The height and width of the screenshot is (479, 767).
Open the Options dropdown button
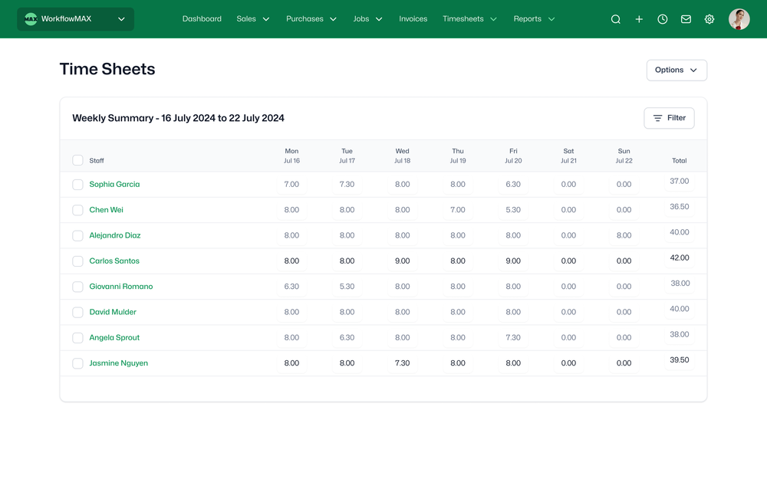[676, 71]
